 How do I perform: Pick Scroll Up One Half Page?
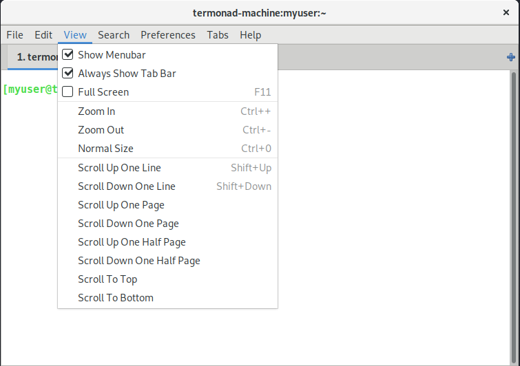167,241
